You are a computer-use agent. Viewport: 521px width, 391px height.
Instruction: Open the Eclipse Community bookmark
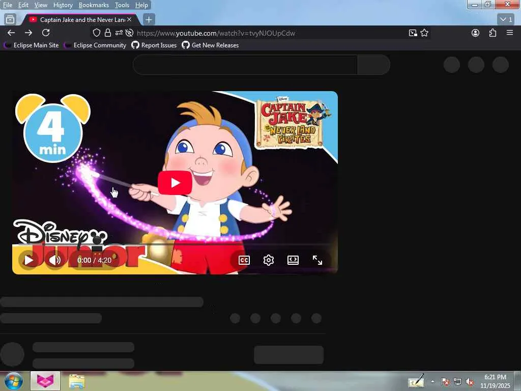pos(96,45)
